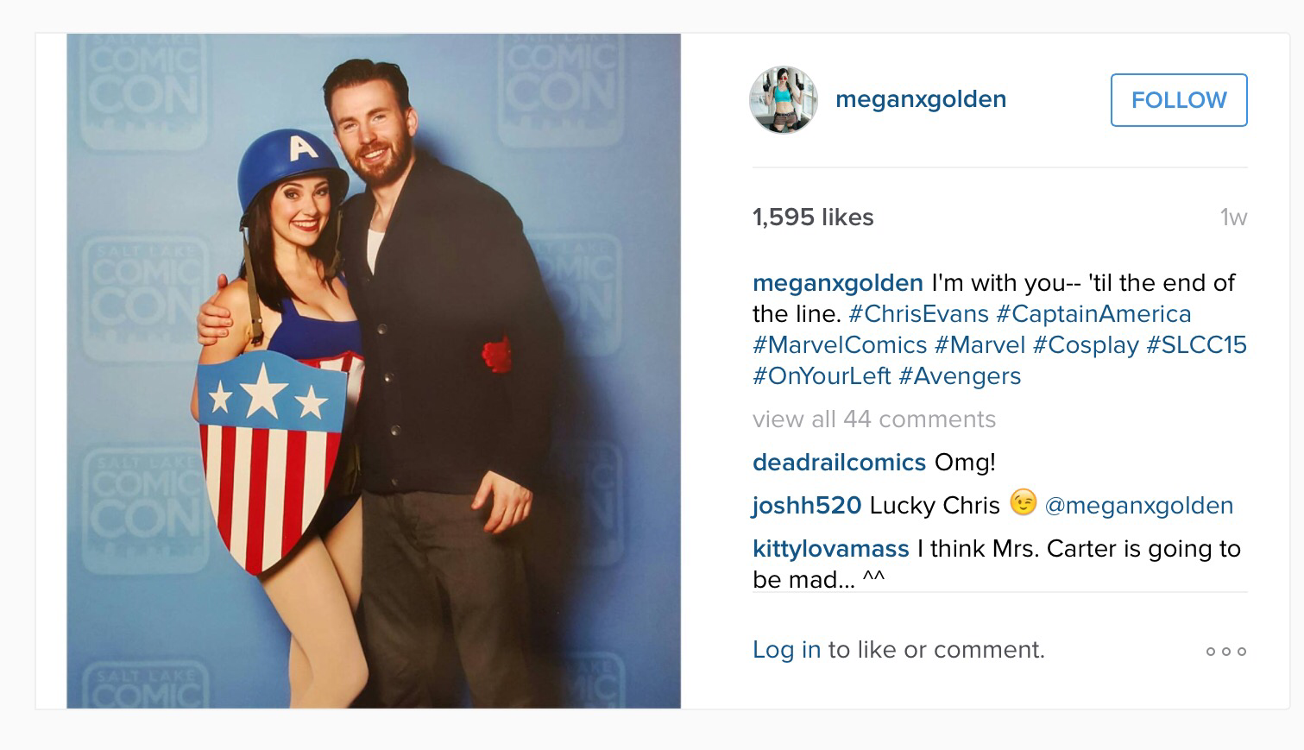Open the #OnYourLeft hashtag
The image size is (1304, 750).
pyautogui.click(x=822, y=376)
